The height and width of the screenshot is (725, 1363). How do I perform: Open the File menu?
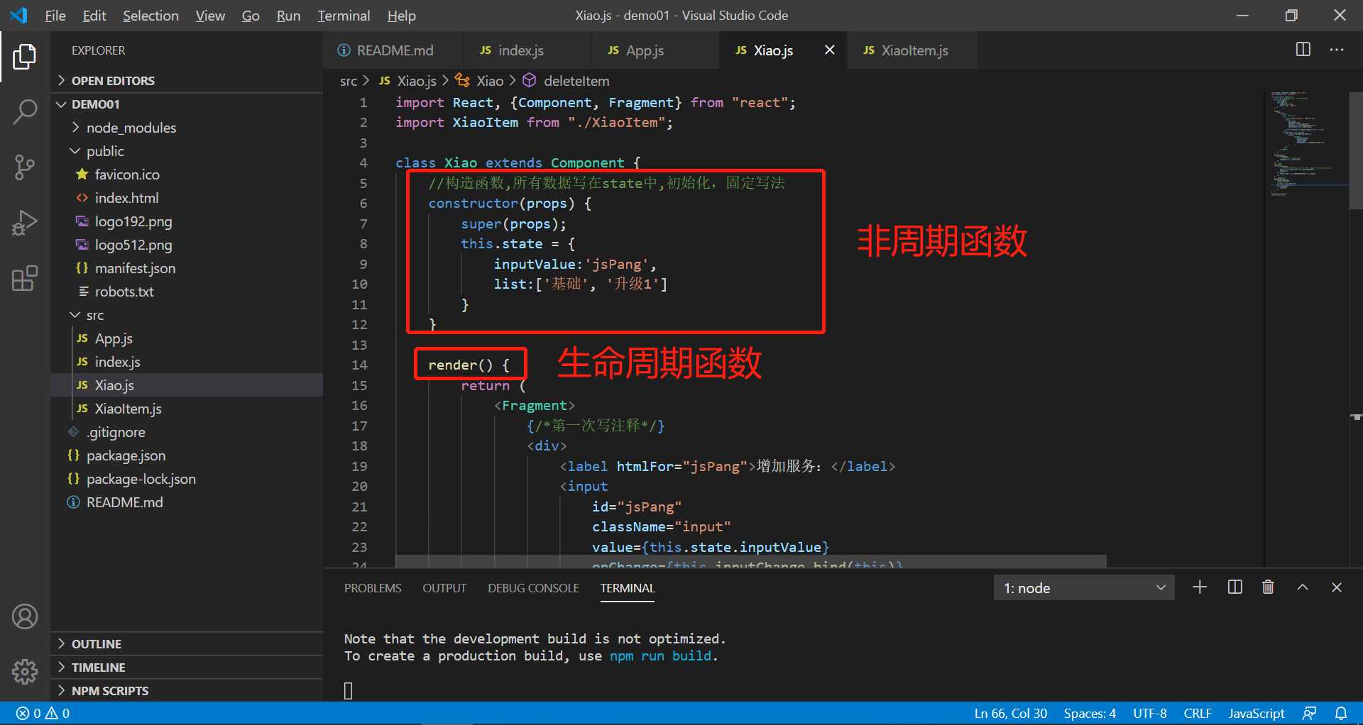[x=55, y=16]
